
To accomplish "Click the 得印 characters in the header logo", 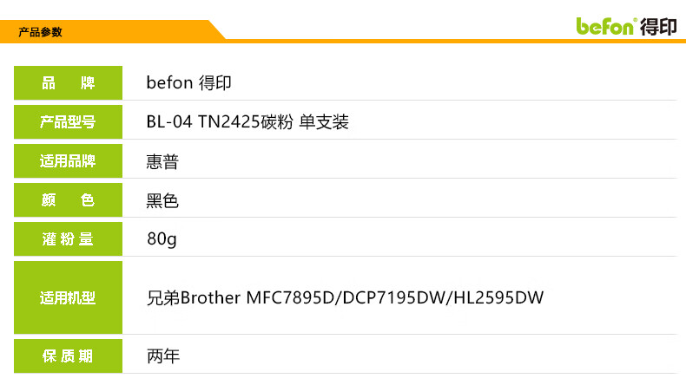I will point(657,26).
